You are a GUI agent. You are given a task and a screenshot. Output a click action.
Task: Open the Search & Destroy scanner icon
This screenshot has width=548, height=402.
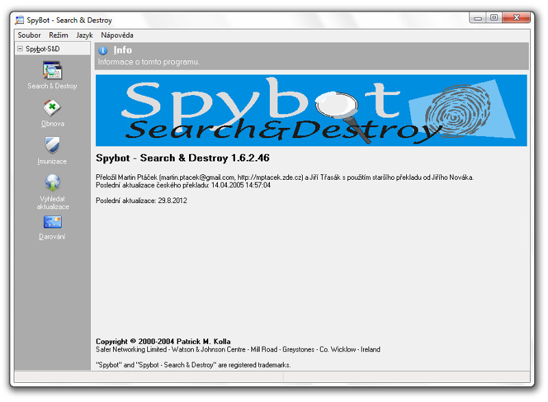[53, 70]
